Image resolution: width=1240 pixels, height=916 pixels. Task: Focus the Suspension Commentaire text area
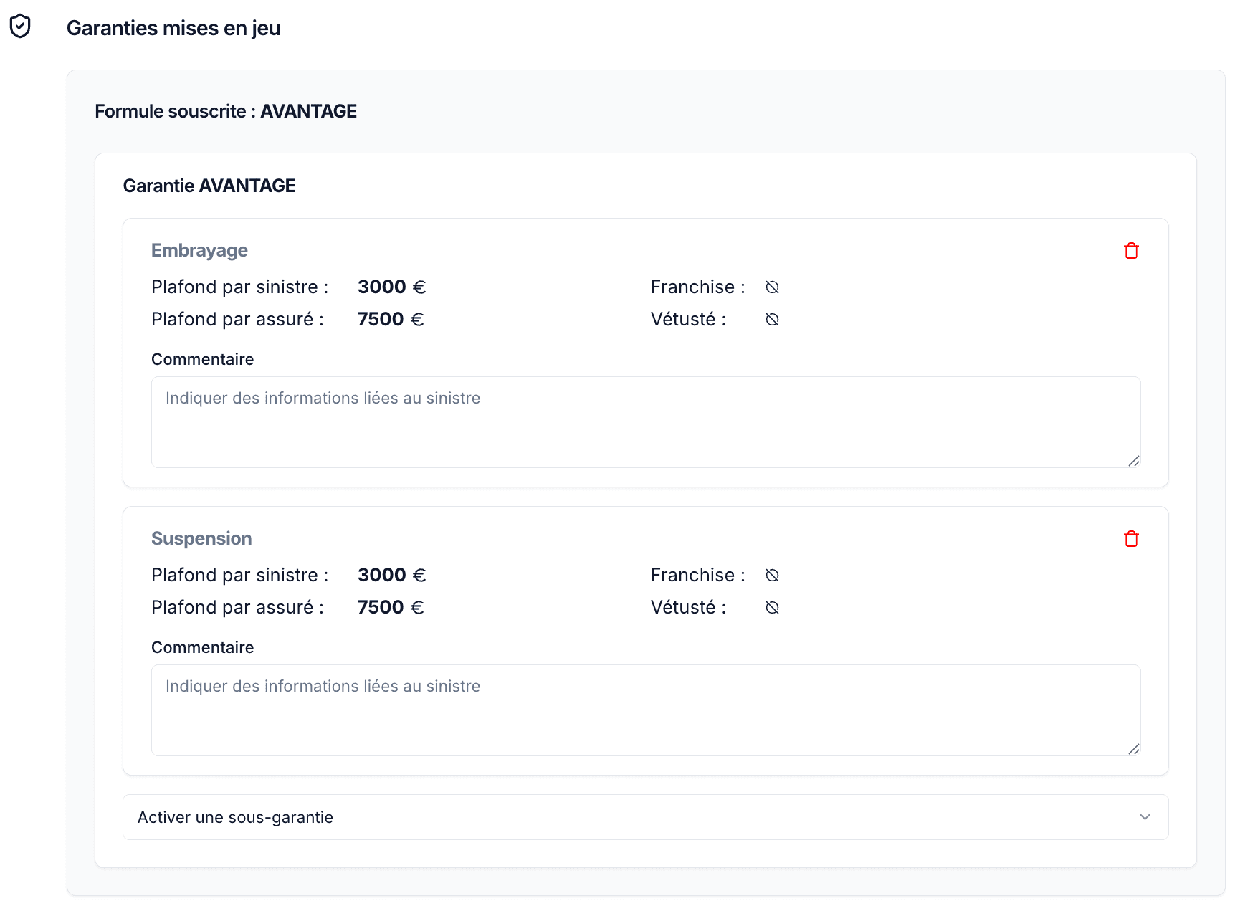645,710
